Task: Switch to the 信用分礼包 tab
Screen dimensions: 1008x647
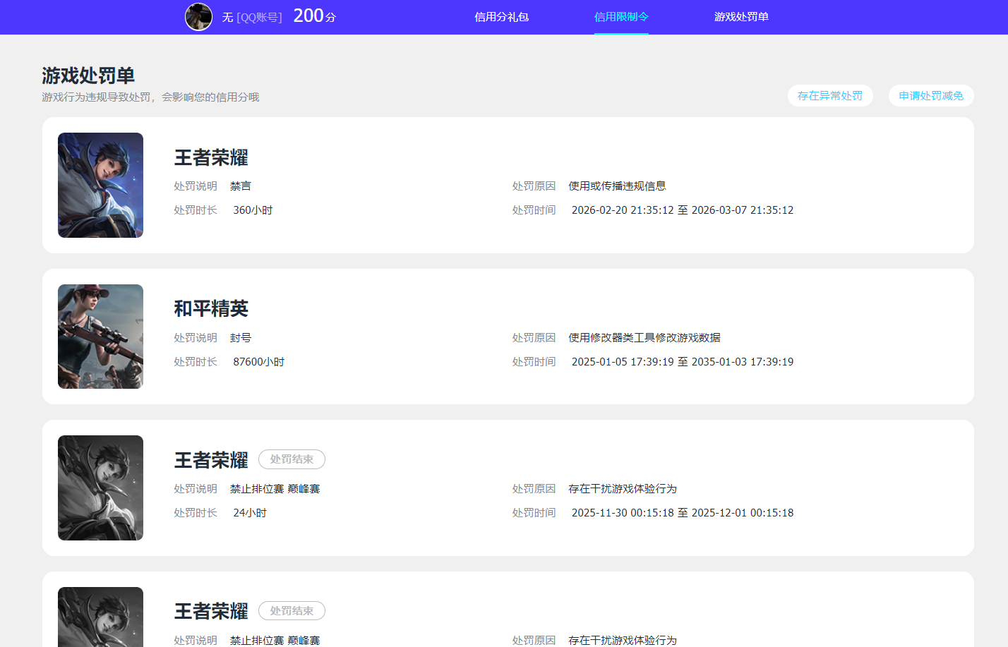Action: pyautogui.click(x=502, y=16)
